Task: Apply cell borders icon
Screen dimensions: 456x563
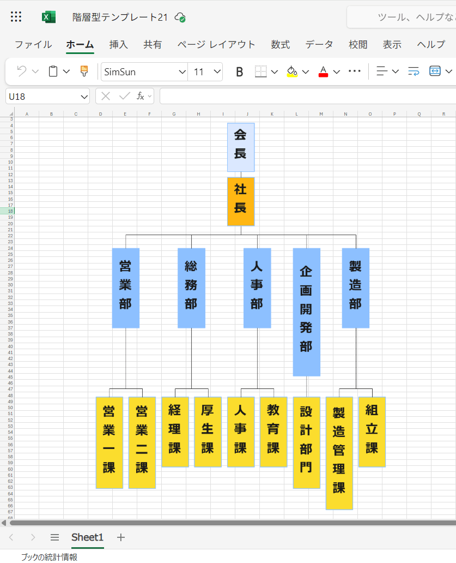Action: pos(260,71)
